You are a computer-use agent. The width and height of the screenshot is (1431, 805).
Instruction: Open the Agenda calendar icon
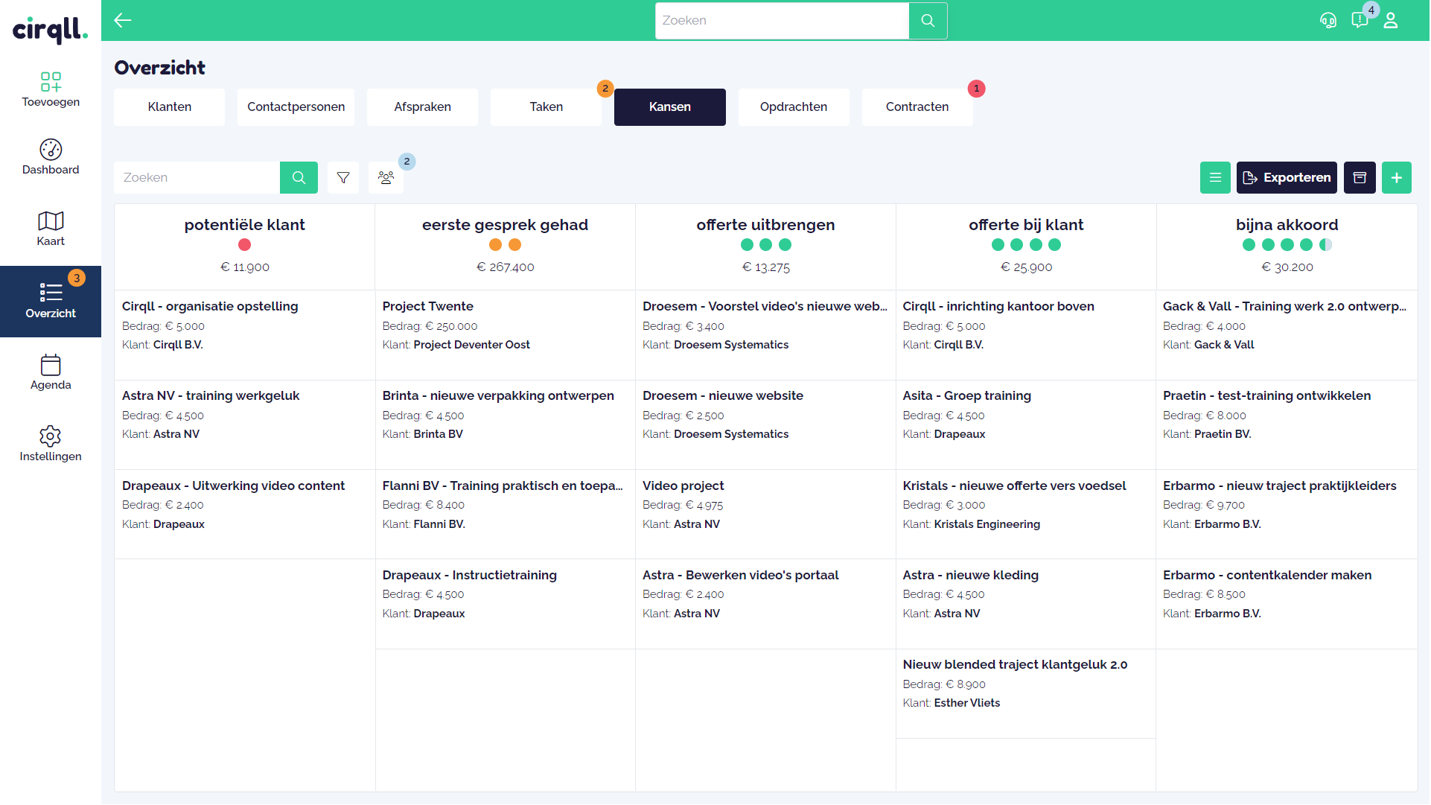(x=51, y=366)
